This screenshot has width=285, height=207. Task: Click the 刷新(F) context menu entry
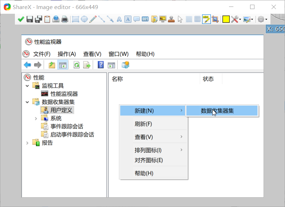(143, 124)
